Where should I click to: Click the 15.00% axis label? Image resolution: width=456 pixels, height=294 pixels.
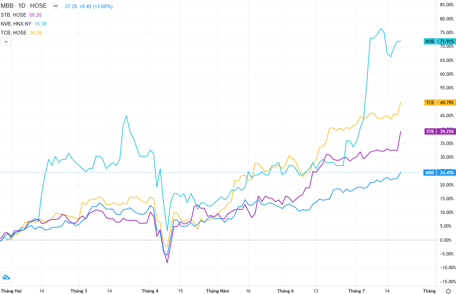click(447, 198)
